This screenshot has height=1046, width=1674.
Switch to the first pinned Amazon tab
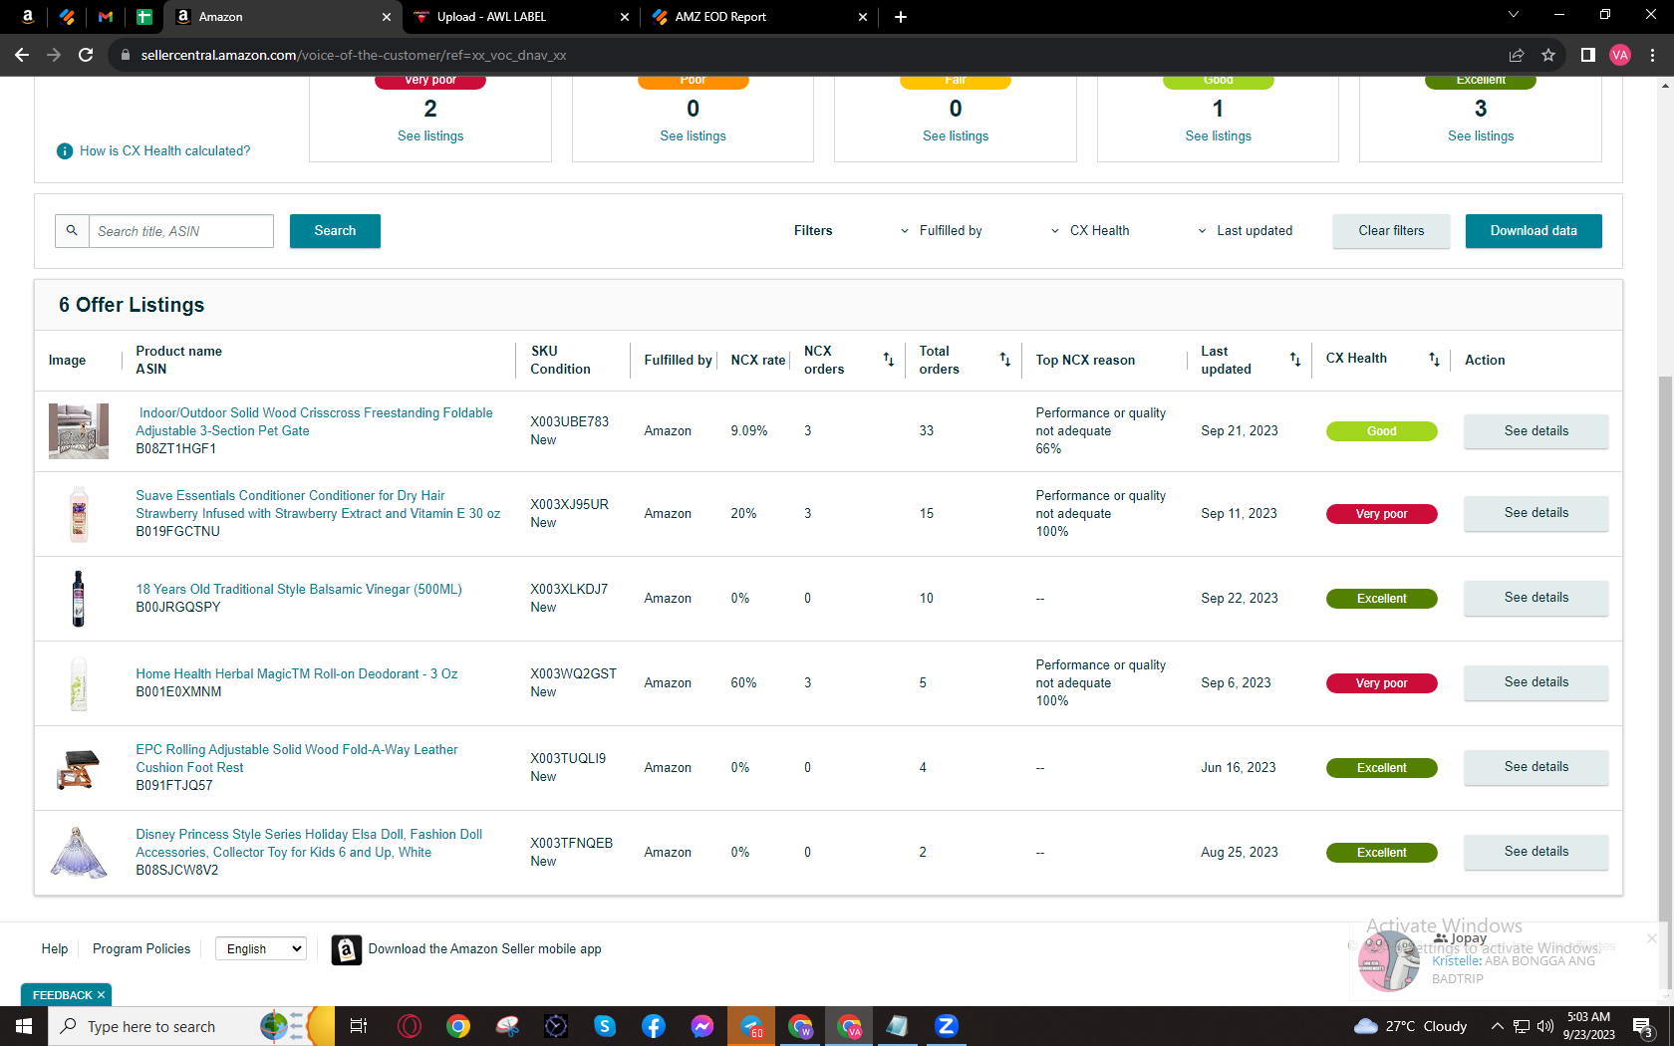28,17
